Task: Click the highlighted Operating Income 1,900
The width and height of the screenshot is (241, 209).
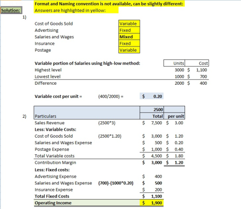Action: tap(151, 203)
